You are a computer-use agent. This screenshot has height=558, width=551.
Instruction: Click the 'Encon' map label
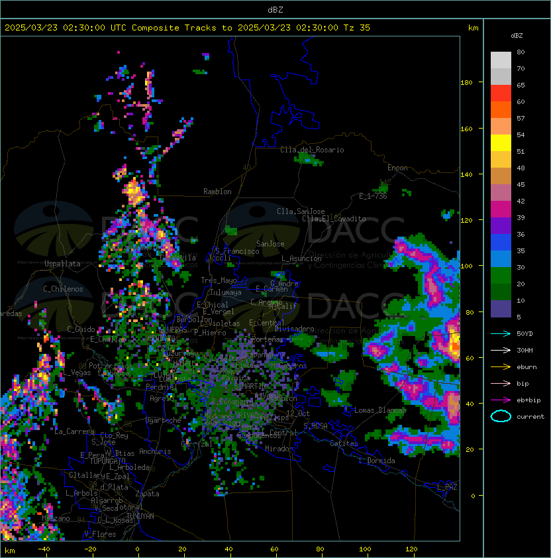point(397,168)
